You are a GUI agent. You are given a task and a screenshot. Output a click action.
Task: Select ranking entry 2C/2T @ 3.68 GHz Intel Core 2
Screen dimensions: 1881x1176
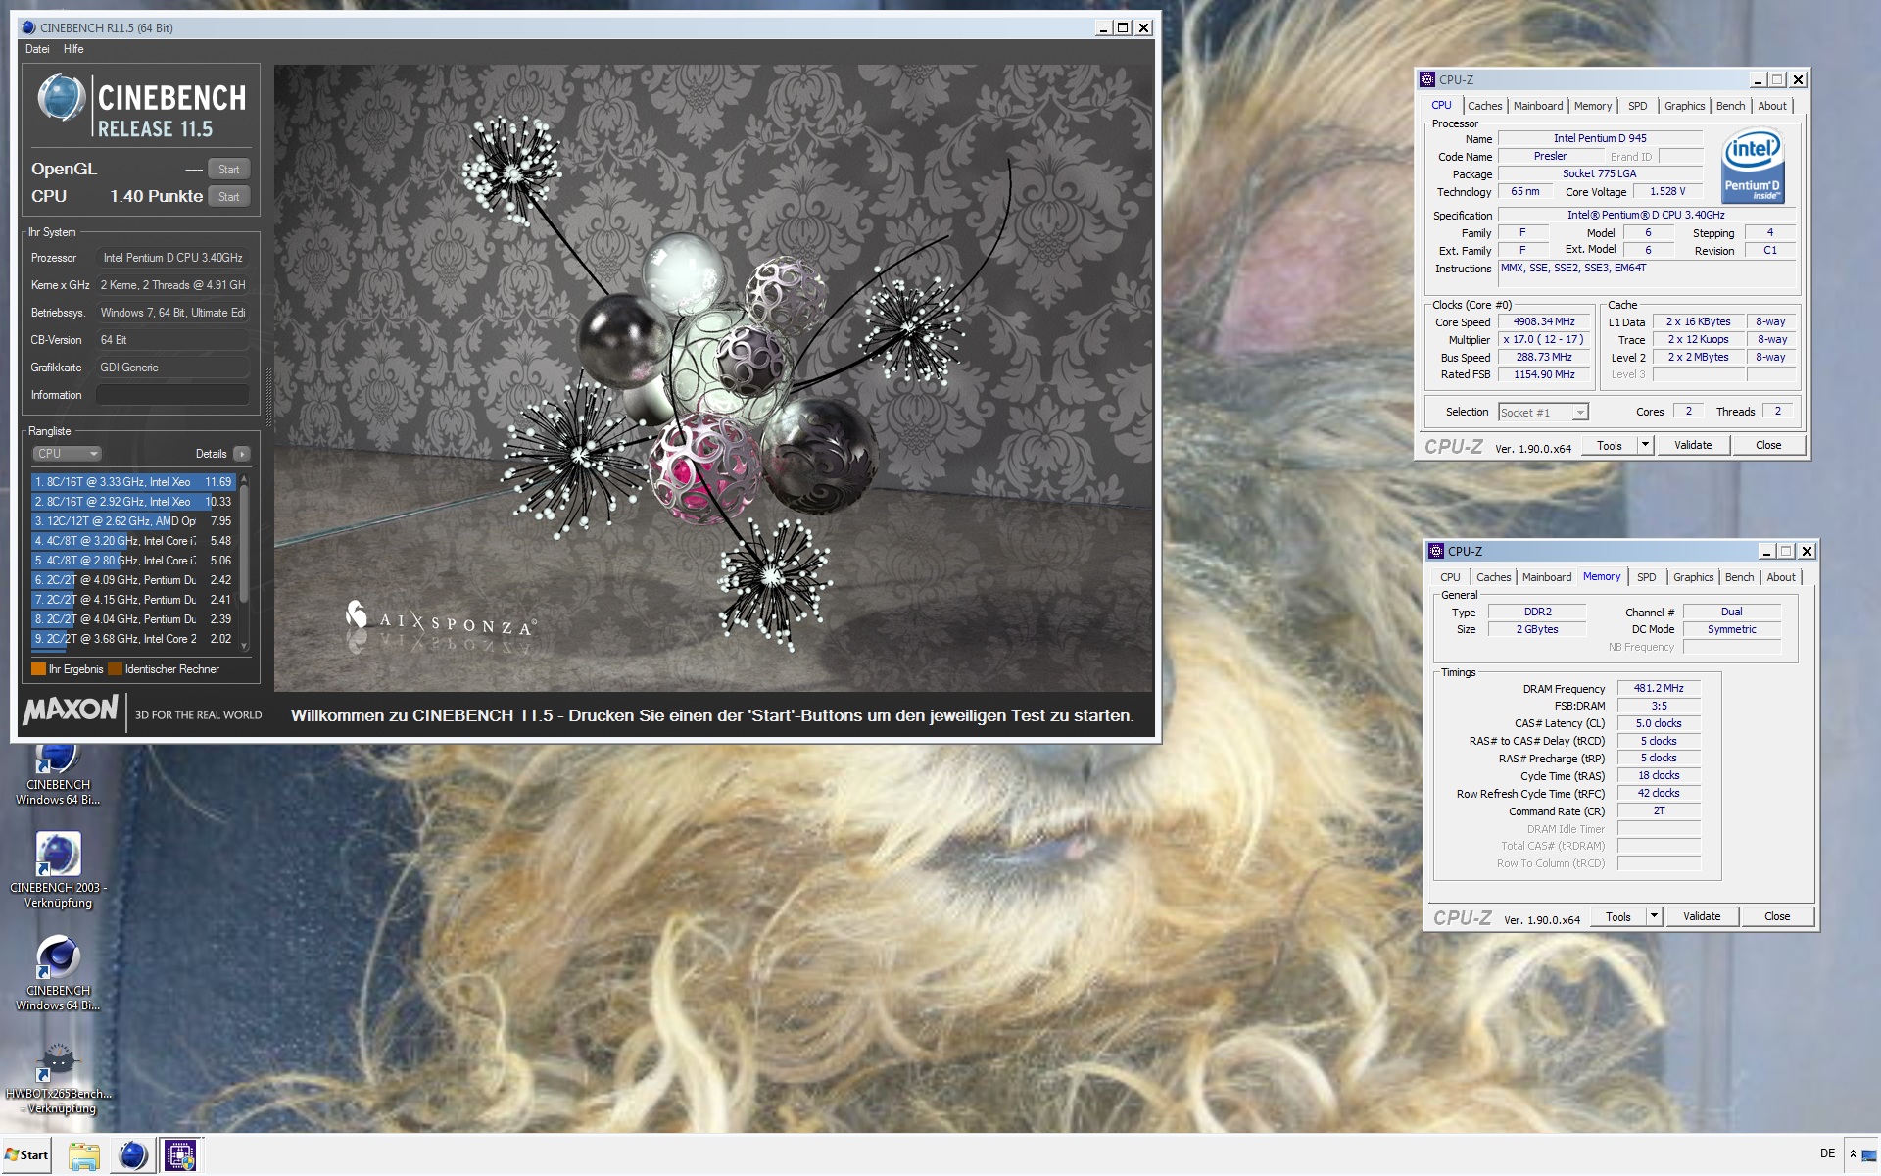click(x=133, y=639)
